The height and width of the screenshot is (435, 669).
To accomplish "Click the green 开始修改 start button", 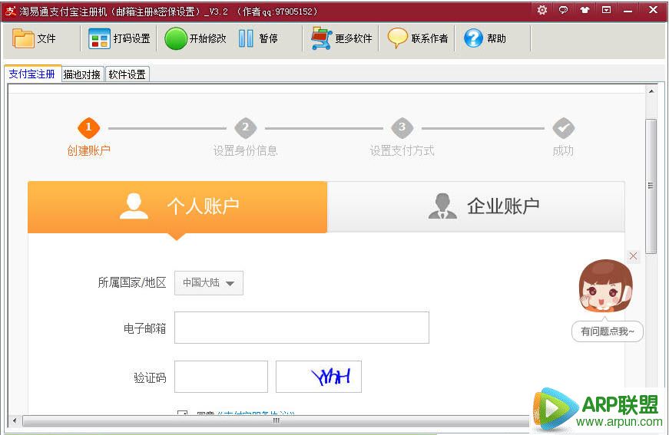I will click(x=195, y=38).
